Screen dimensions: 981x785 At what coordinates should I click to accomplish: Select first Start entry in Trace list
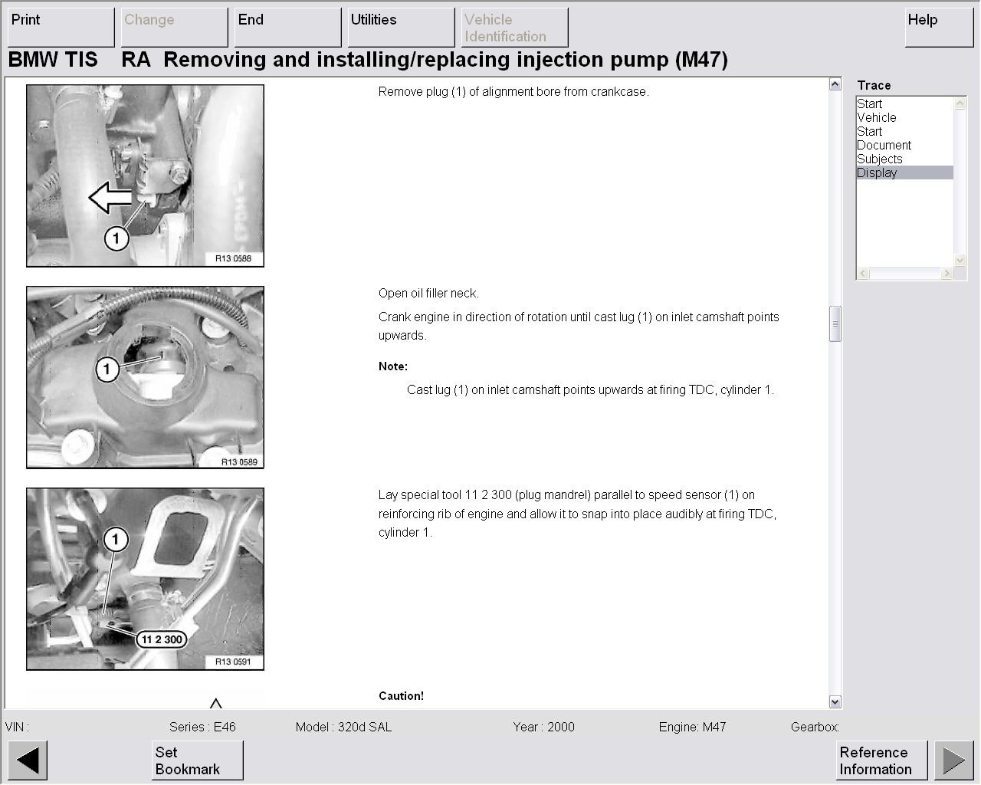click(x=904, y=103)
